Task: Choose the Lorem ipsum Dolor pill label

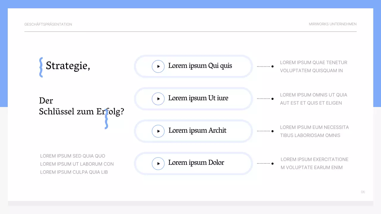Action: tap(196, 163)
